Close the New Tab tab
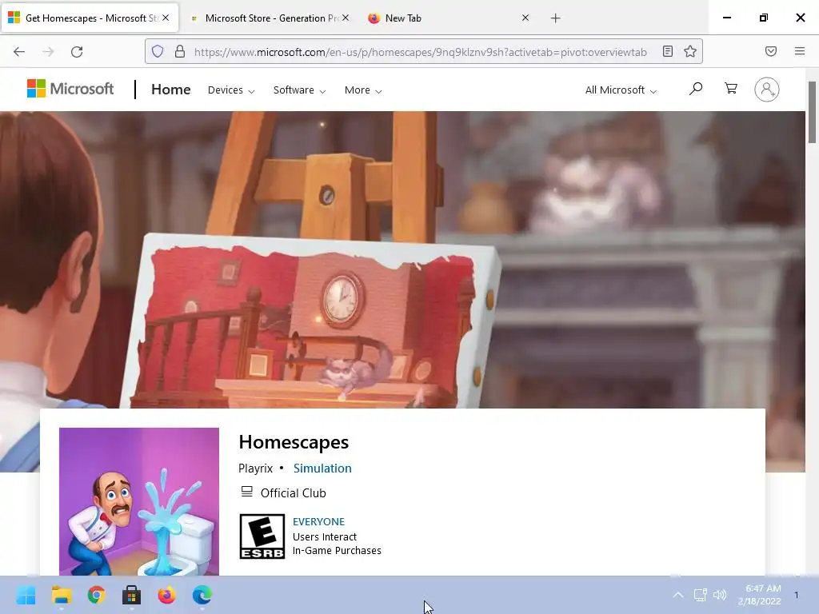The width and height of the screenshot is (819, 614). coord(525,18)
